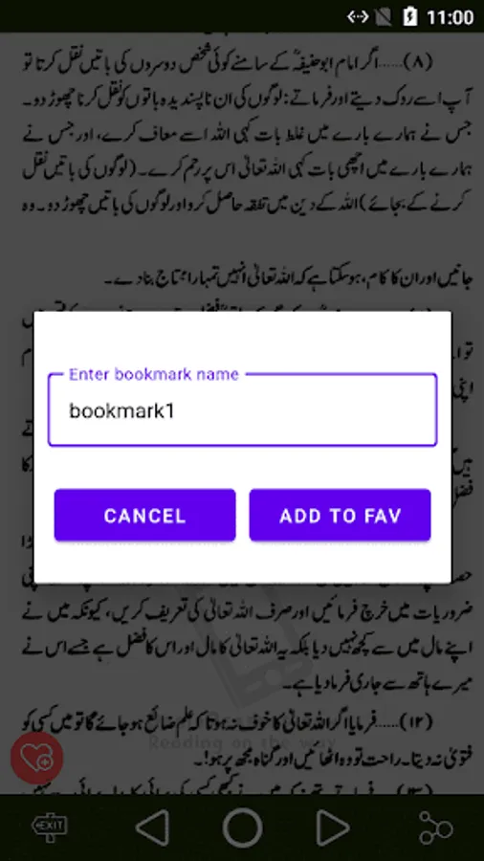The width and height of the screenshot is (484, 861).
Task: Tap the data sync arrows status icon
Action: tap(358, 16)
